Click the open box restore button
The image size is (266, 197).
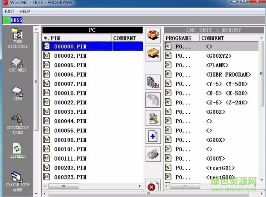tap(153, 53)
